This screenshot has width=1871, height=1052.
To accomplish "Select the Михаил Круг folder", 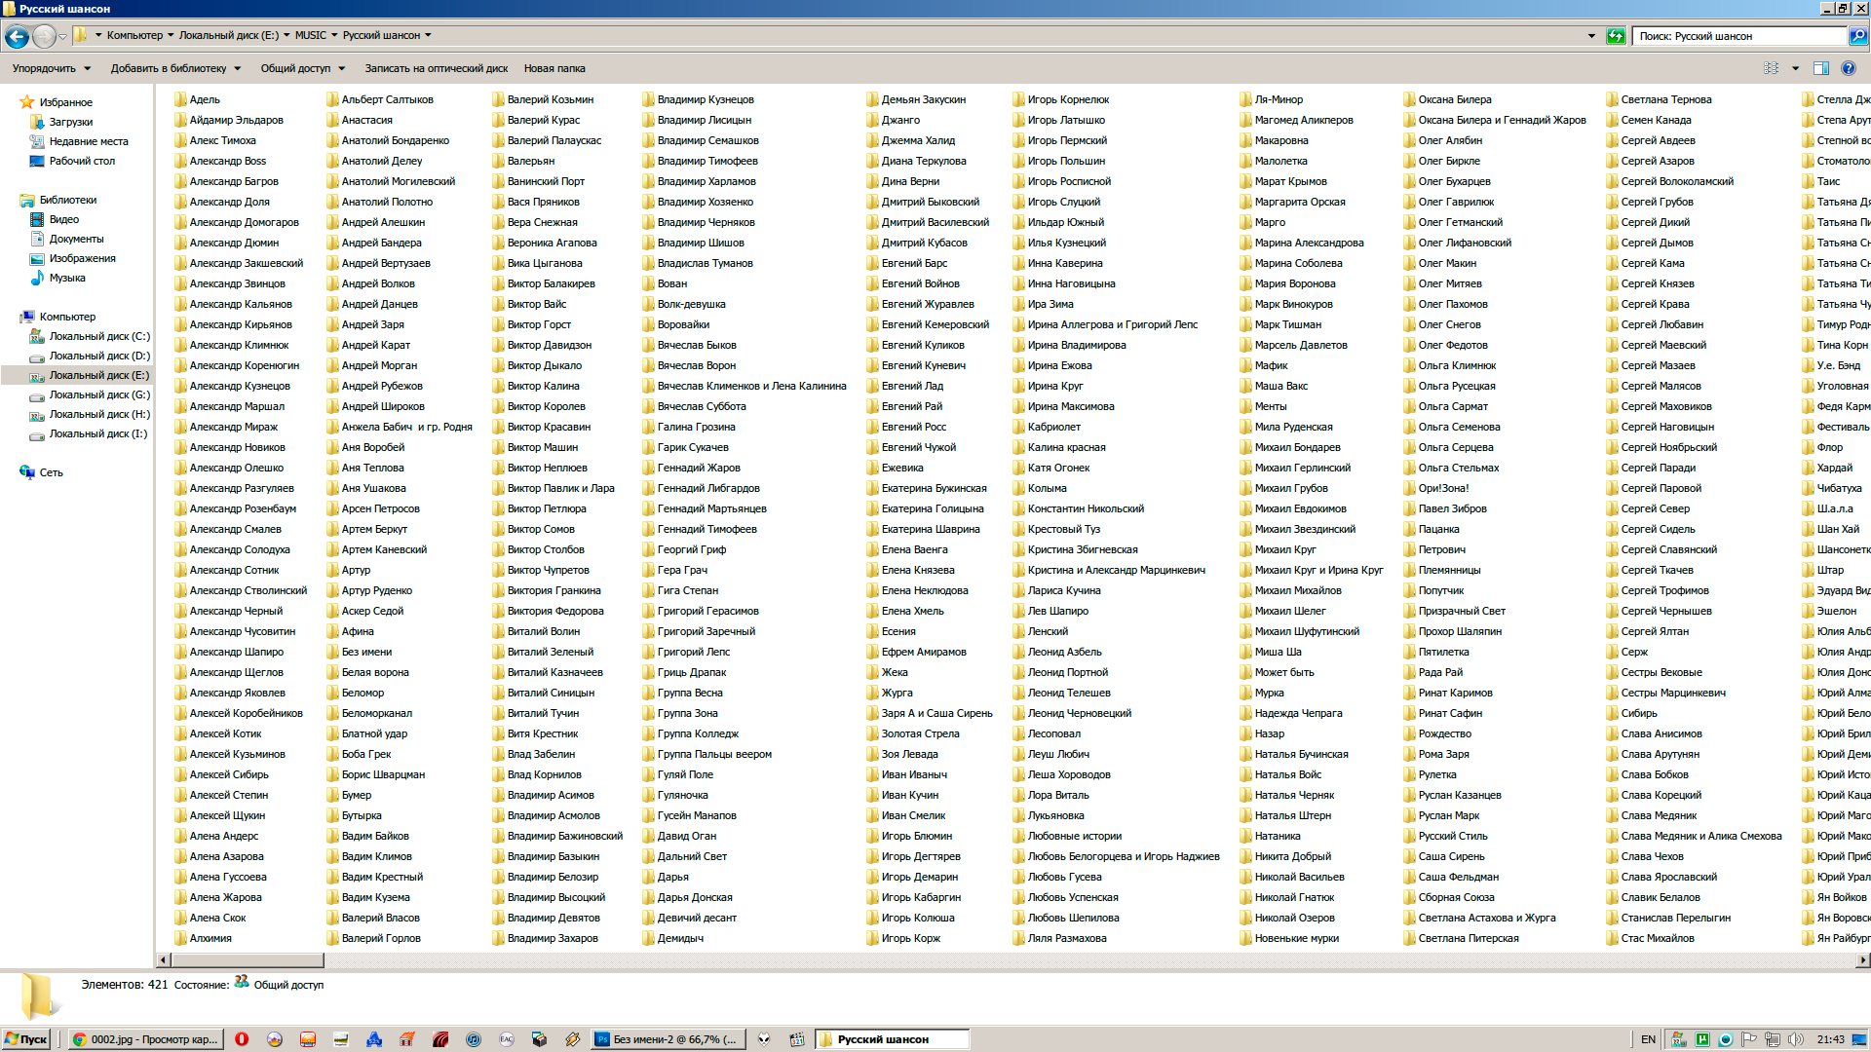I will 1284,549.
